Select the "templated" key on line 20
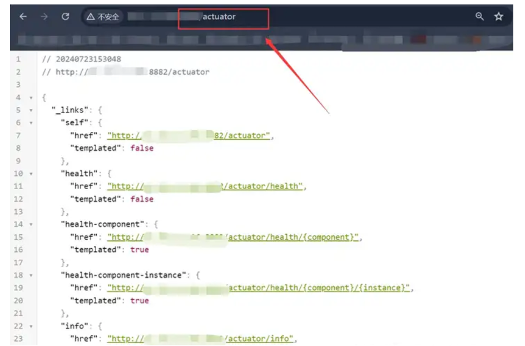Viewport: 525px width, 346px height. [x=96, y=301]
